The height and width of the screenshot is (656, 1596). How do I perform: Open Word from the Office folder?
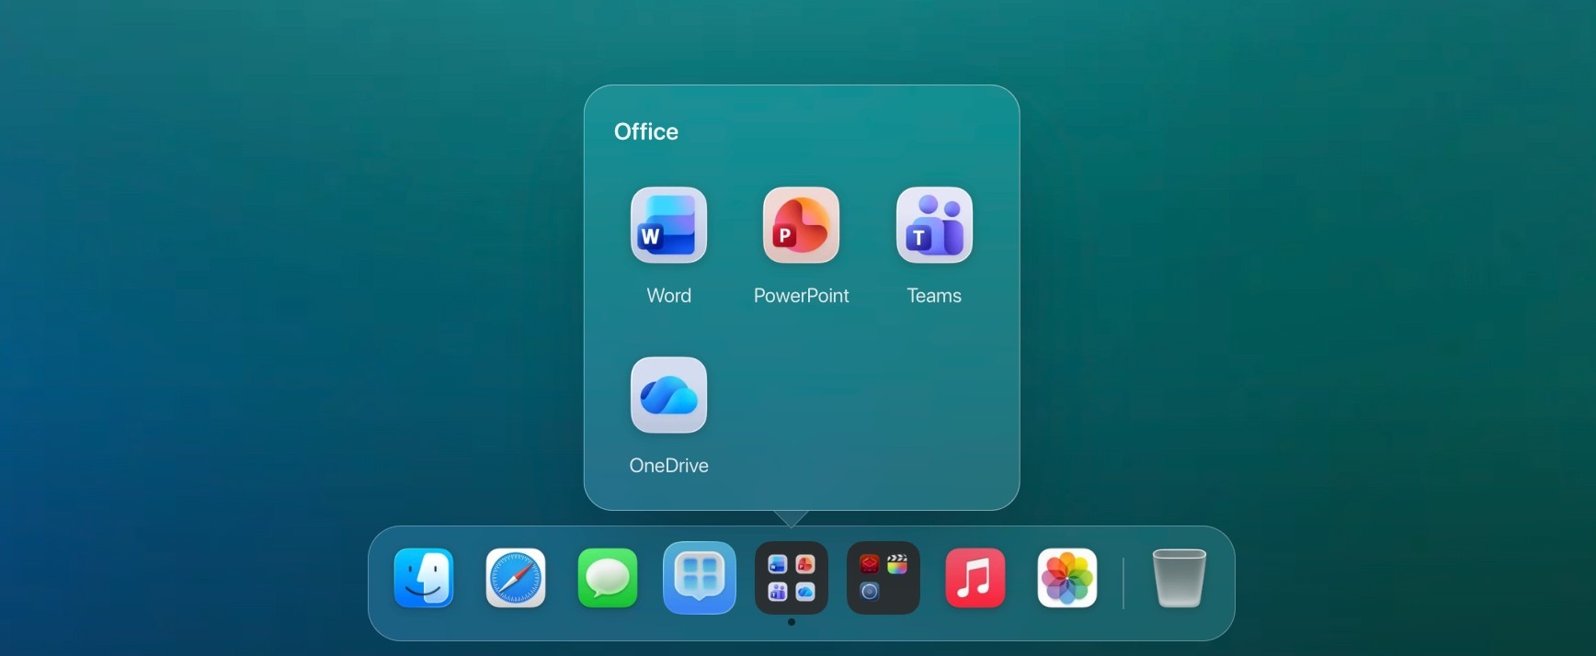pyautogui.click(x=668, y=225)
